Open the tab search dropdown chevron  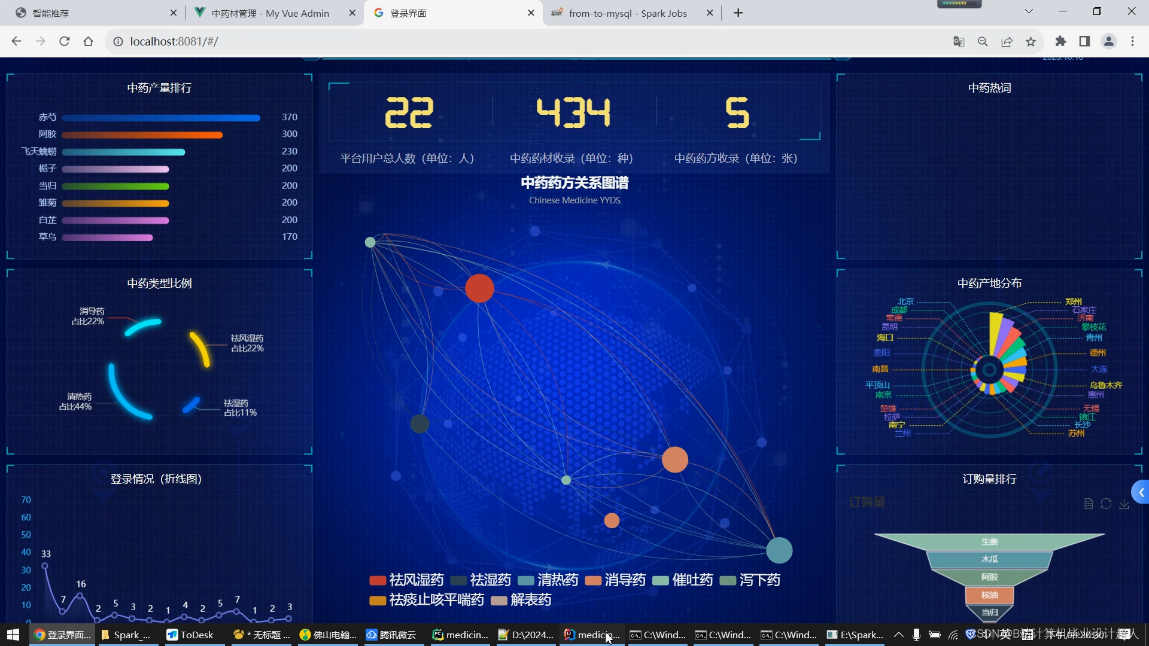coord(1029,11)
